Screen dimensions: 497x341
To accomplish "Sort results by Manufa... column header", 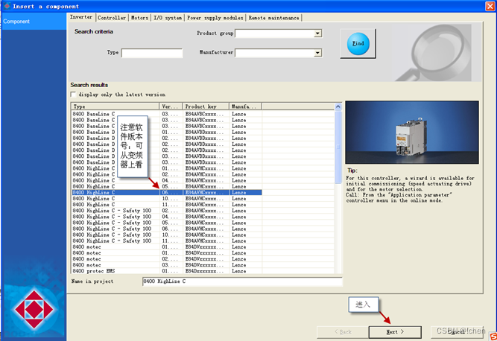I will 246,106.
